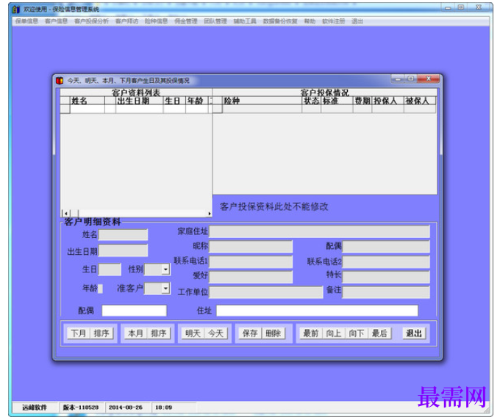Screen dimensions: 500x420
Task: Click the main window's app icon in title bar
Action: (x=16, y=10)
